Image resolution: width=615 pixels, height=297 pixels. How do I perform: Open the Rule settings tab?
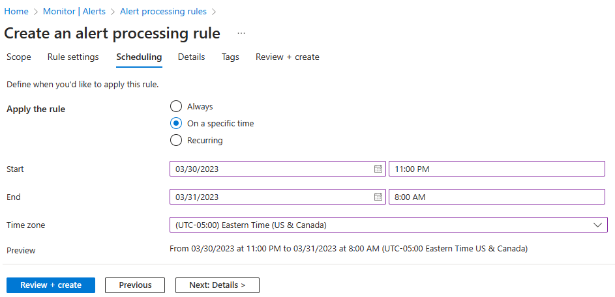tap(73, 57)
